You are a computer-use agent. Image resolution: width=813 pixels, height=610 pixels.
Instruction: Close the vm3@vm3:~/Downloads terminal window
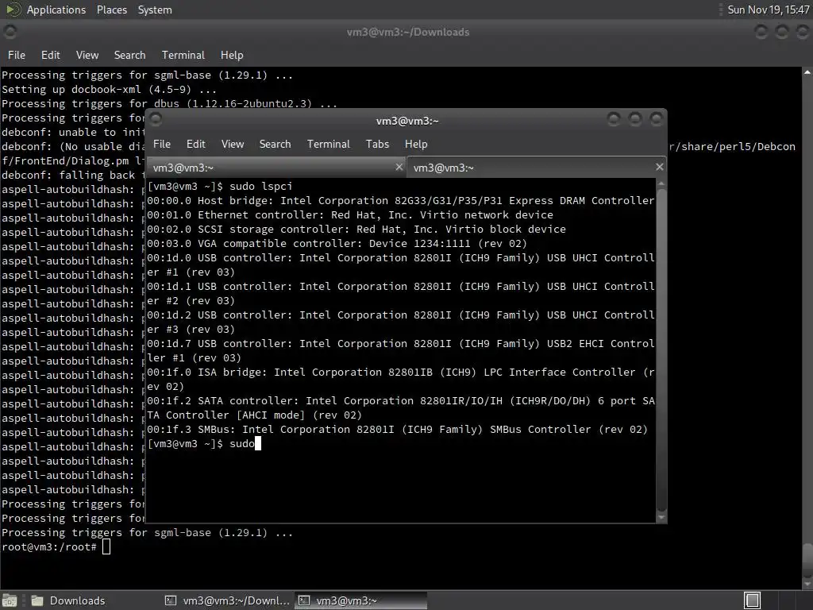803,32
